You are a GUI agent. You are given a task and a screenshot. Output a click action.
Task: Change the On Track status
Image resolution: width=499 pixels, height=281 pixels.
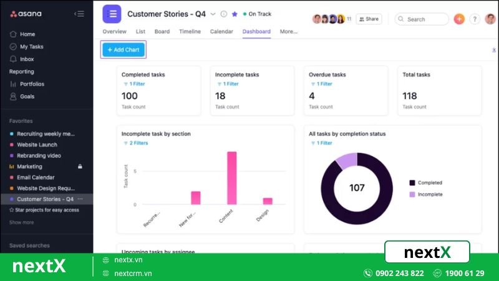point(257,14)
